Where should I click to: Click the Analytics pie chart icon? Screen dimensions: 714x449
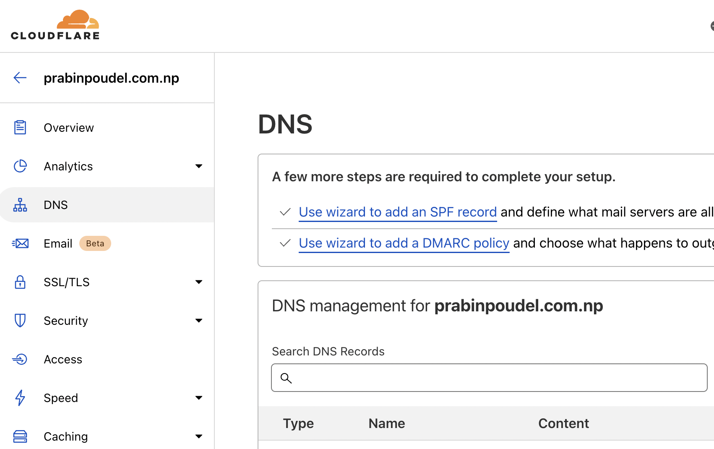pos(20,166)
